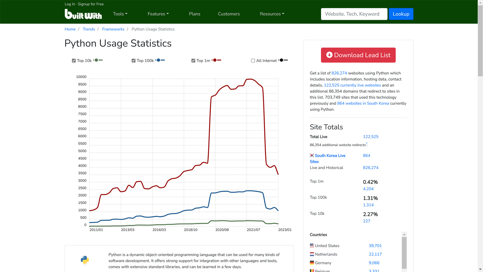Click the 0.42% Top 1m percentage

pyautogui.click(x=370, y=182)
